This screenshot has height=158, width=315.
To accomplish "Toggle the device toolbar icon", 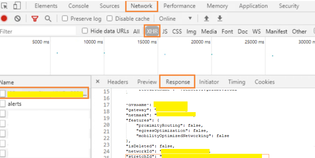I will point(17,6).
